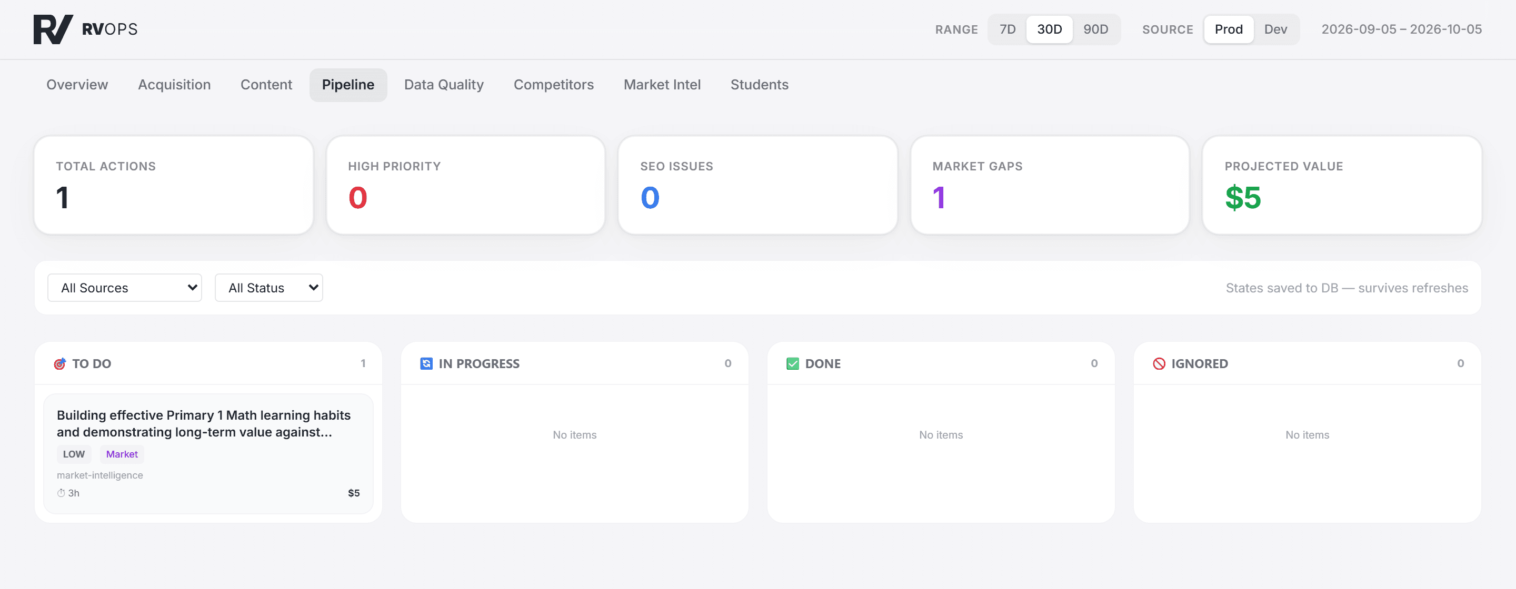Click the $5 value on task card
The height and width of the screenshot is (589, 1516).
(354, 493)
